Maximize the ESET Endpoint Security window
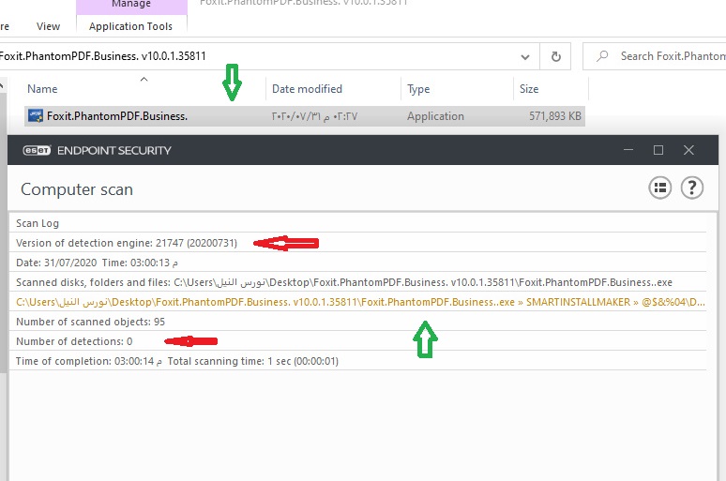 [658, 150]
